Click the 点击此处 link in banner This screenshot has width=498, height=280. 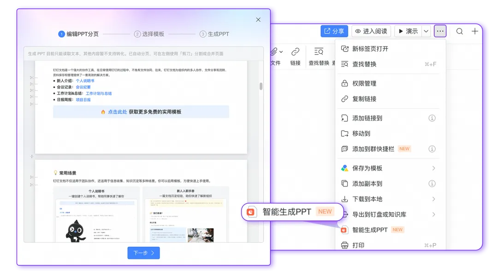point(117,112)
